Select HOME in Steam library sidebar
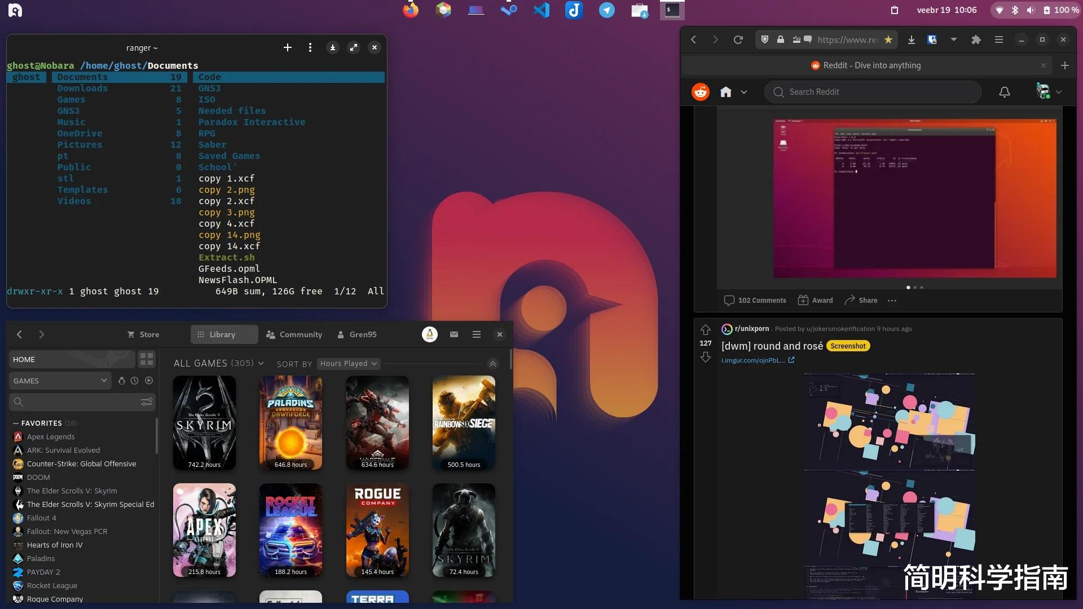Image resolution: width=1083 pixels, height=609 pixels. (72, 359)
